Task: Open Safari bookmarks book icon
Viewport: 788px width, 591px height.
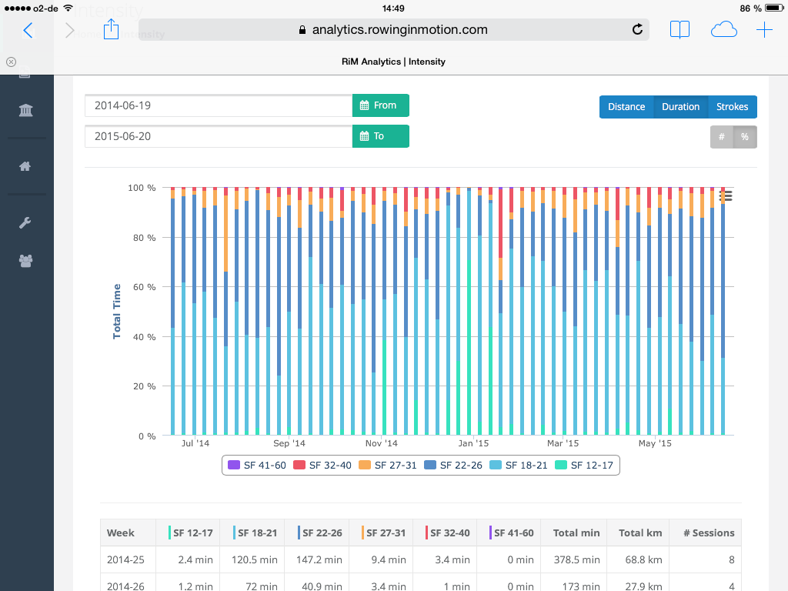Action: pyautogui.click(x=679, y=30)
